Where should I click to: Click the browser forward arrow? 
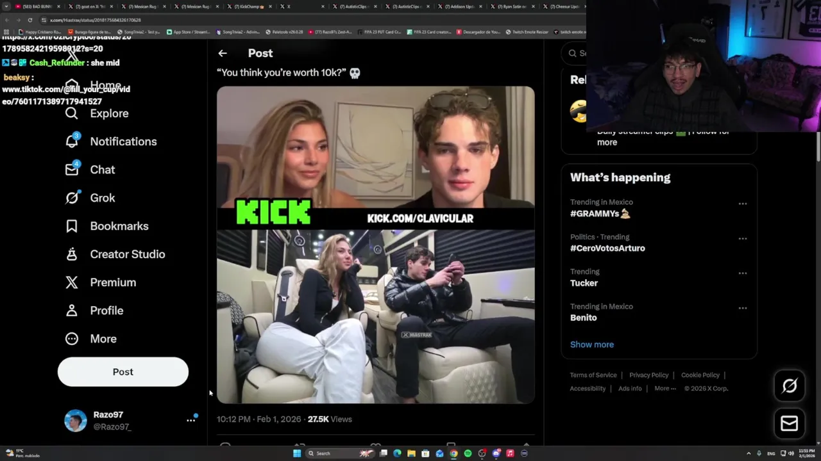[x=18, y=20]
